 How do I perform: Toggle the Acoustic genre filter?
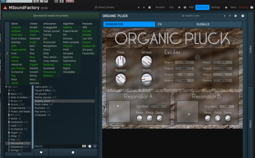click(x=16, y=28)
